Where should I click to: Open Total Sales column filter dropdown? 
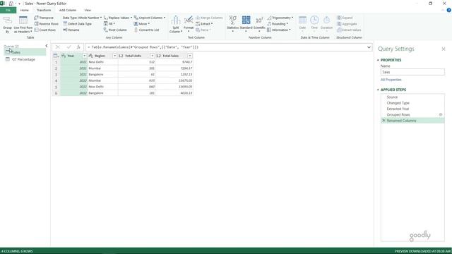tap(190, 56)
